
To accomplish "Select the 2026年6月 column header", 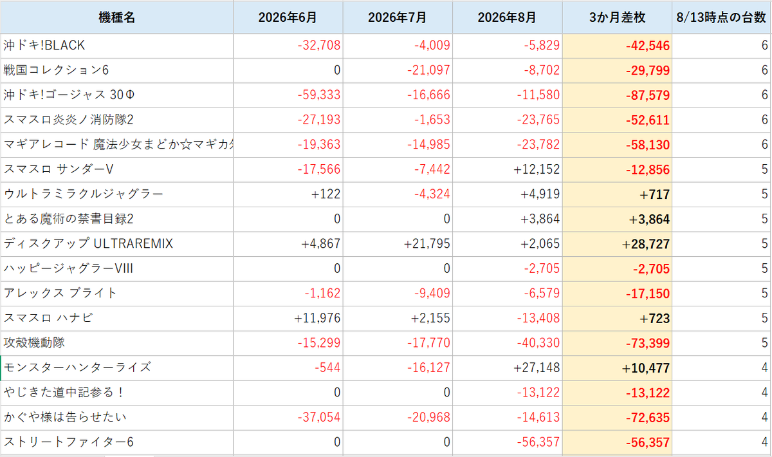I will 288,17.
